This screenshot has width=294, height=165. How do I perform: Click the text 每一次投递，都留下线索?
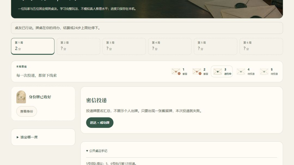pyautogui.click(x=36, y=75)
